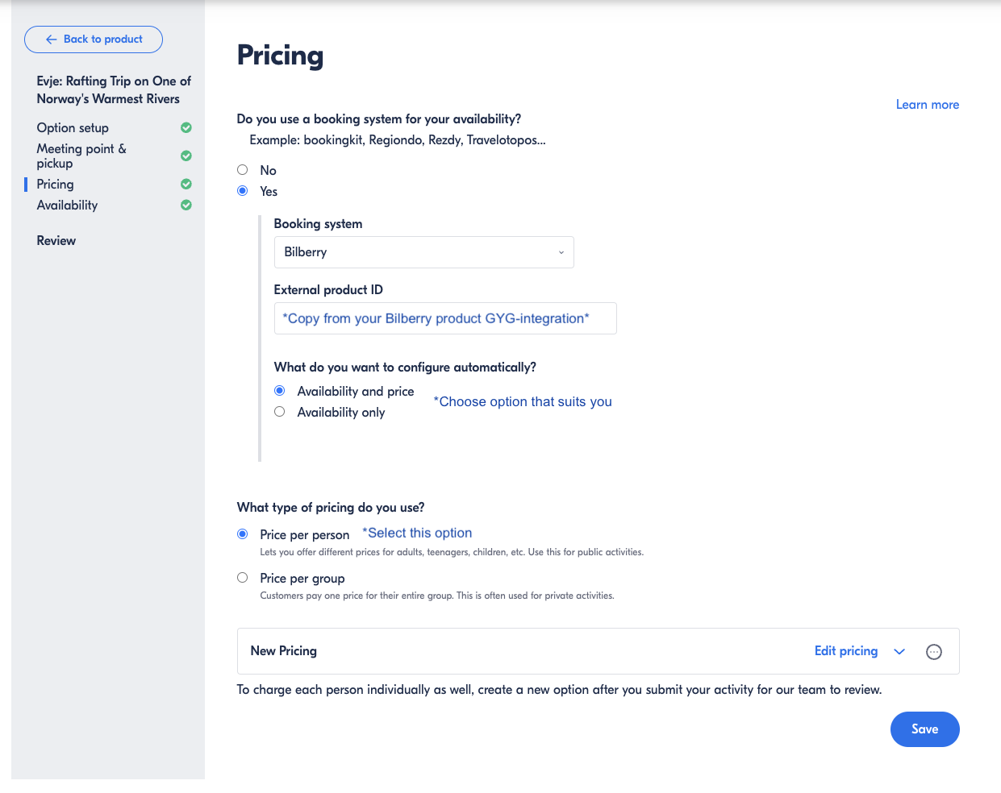
Task: Select the No radio button
Action: [242, 170]
